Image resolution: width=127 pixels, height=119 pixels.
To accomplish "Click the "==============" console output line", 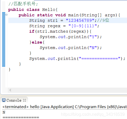I will [x=21, y=117].
